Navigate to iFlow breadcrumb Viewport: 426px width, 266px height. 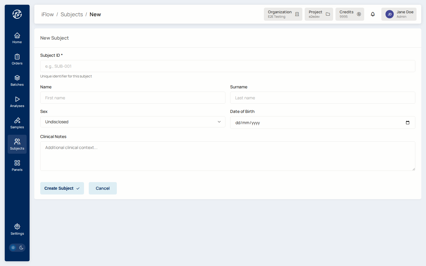point(48,14)
